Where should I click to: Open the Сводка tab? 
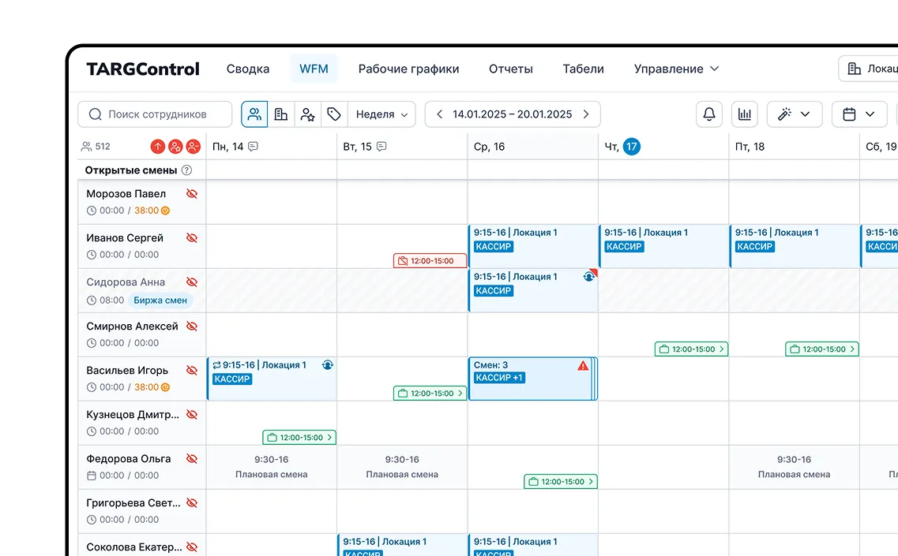pyautogui.click(x=248, y=69)
